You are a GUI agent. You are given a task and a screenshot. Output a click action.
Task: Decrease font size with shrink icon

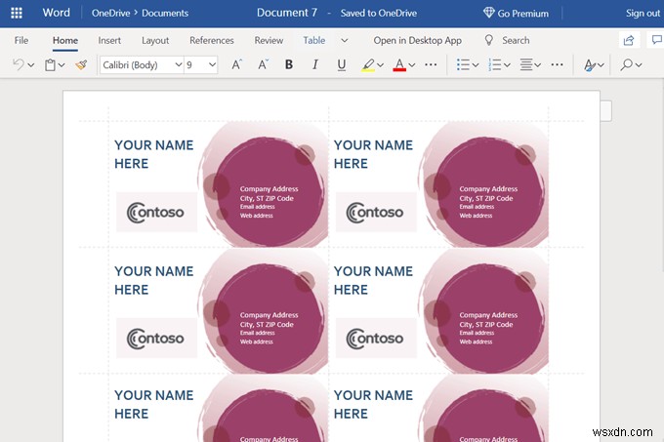point(262,65)
